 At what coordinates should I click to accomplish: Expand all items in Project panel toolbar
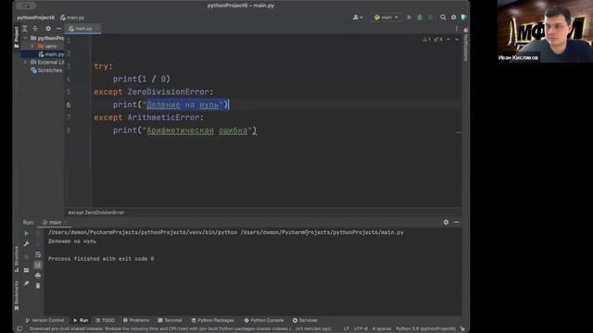pyautogui.click(x=25, y=29)
